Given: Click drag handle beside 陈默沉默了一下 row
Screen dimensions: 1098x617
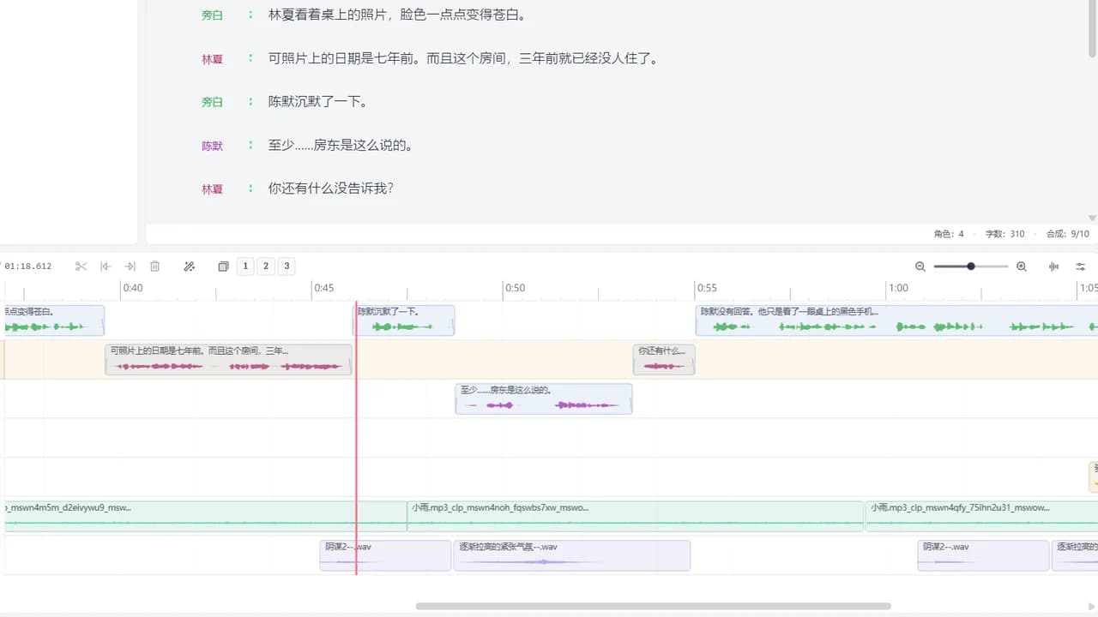Looking at the screenshot, I should 250,101.
